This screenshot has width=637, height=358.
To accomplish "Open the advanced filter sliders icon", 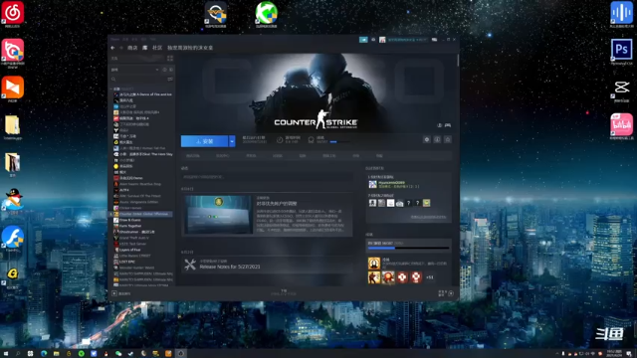I will [170, 80].
